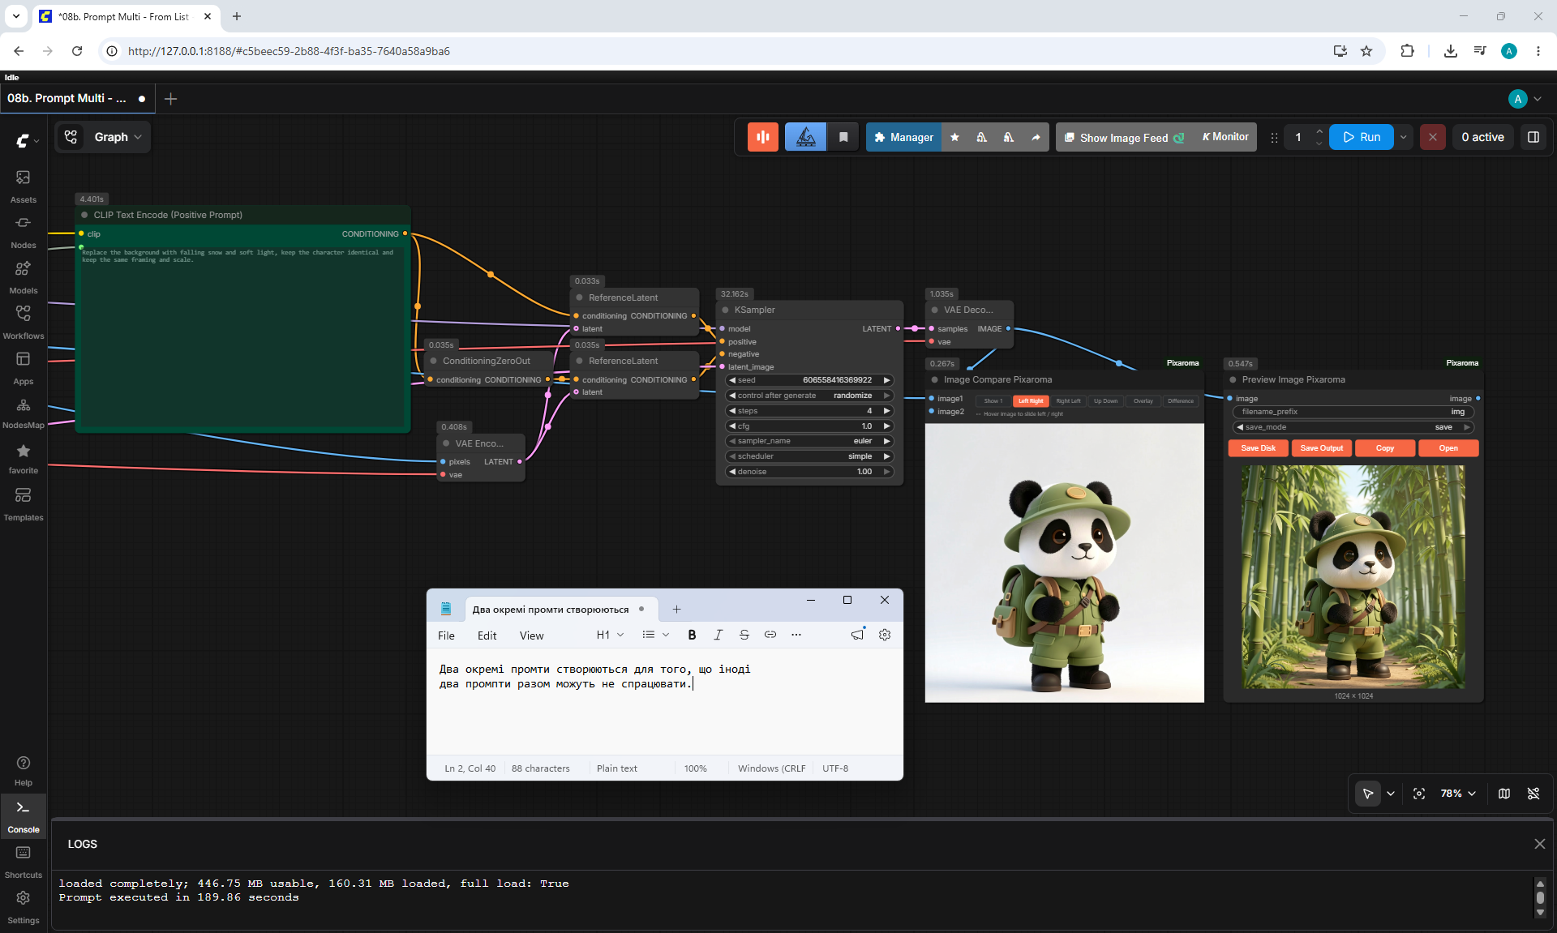The image size is (1557, 933).
Task: Open the File menu in Notepad
Action: (446, 636)
